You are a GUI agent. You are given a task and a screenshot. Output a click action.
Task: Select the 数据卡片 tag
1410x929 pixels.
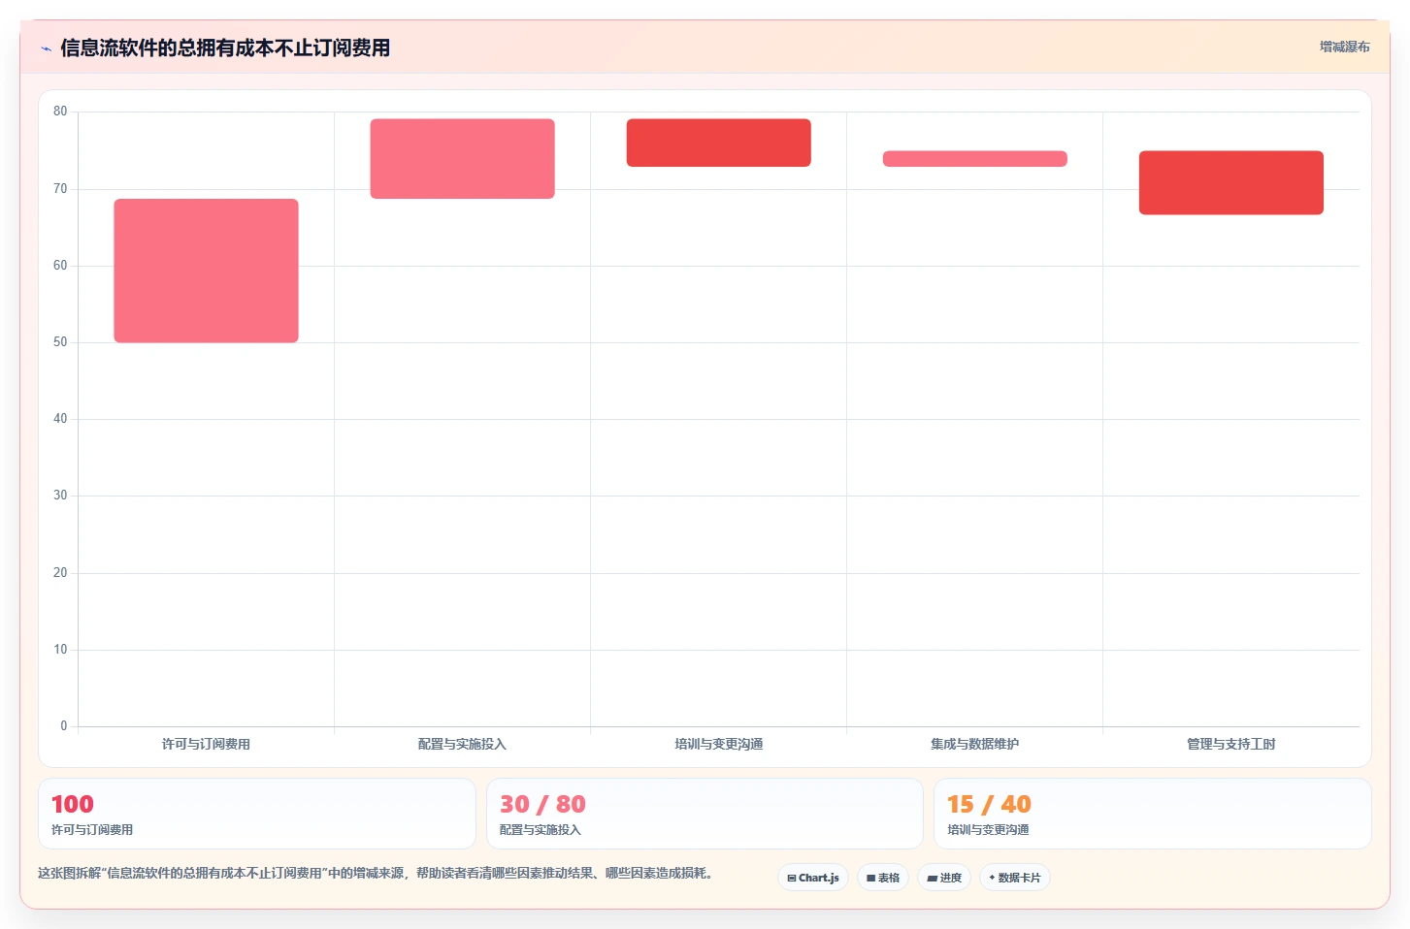click(x=1015, y=878)
